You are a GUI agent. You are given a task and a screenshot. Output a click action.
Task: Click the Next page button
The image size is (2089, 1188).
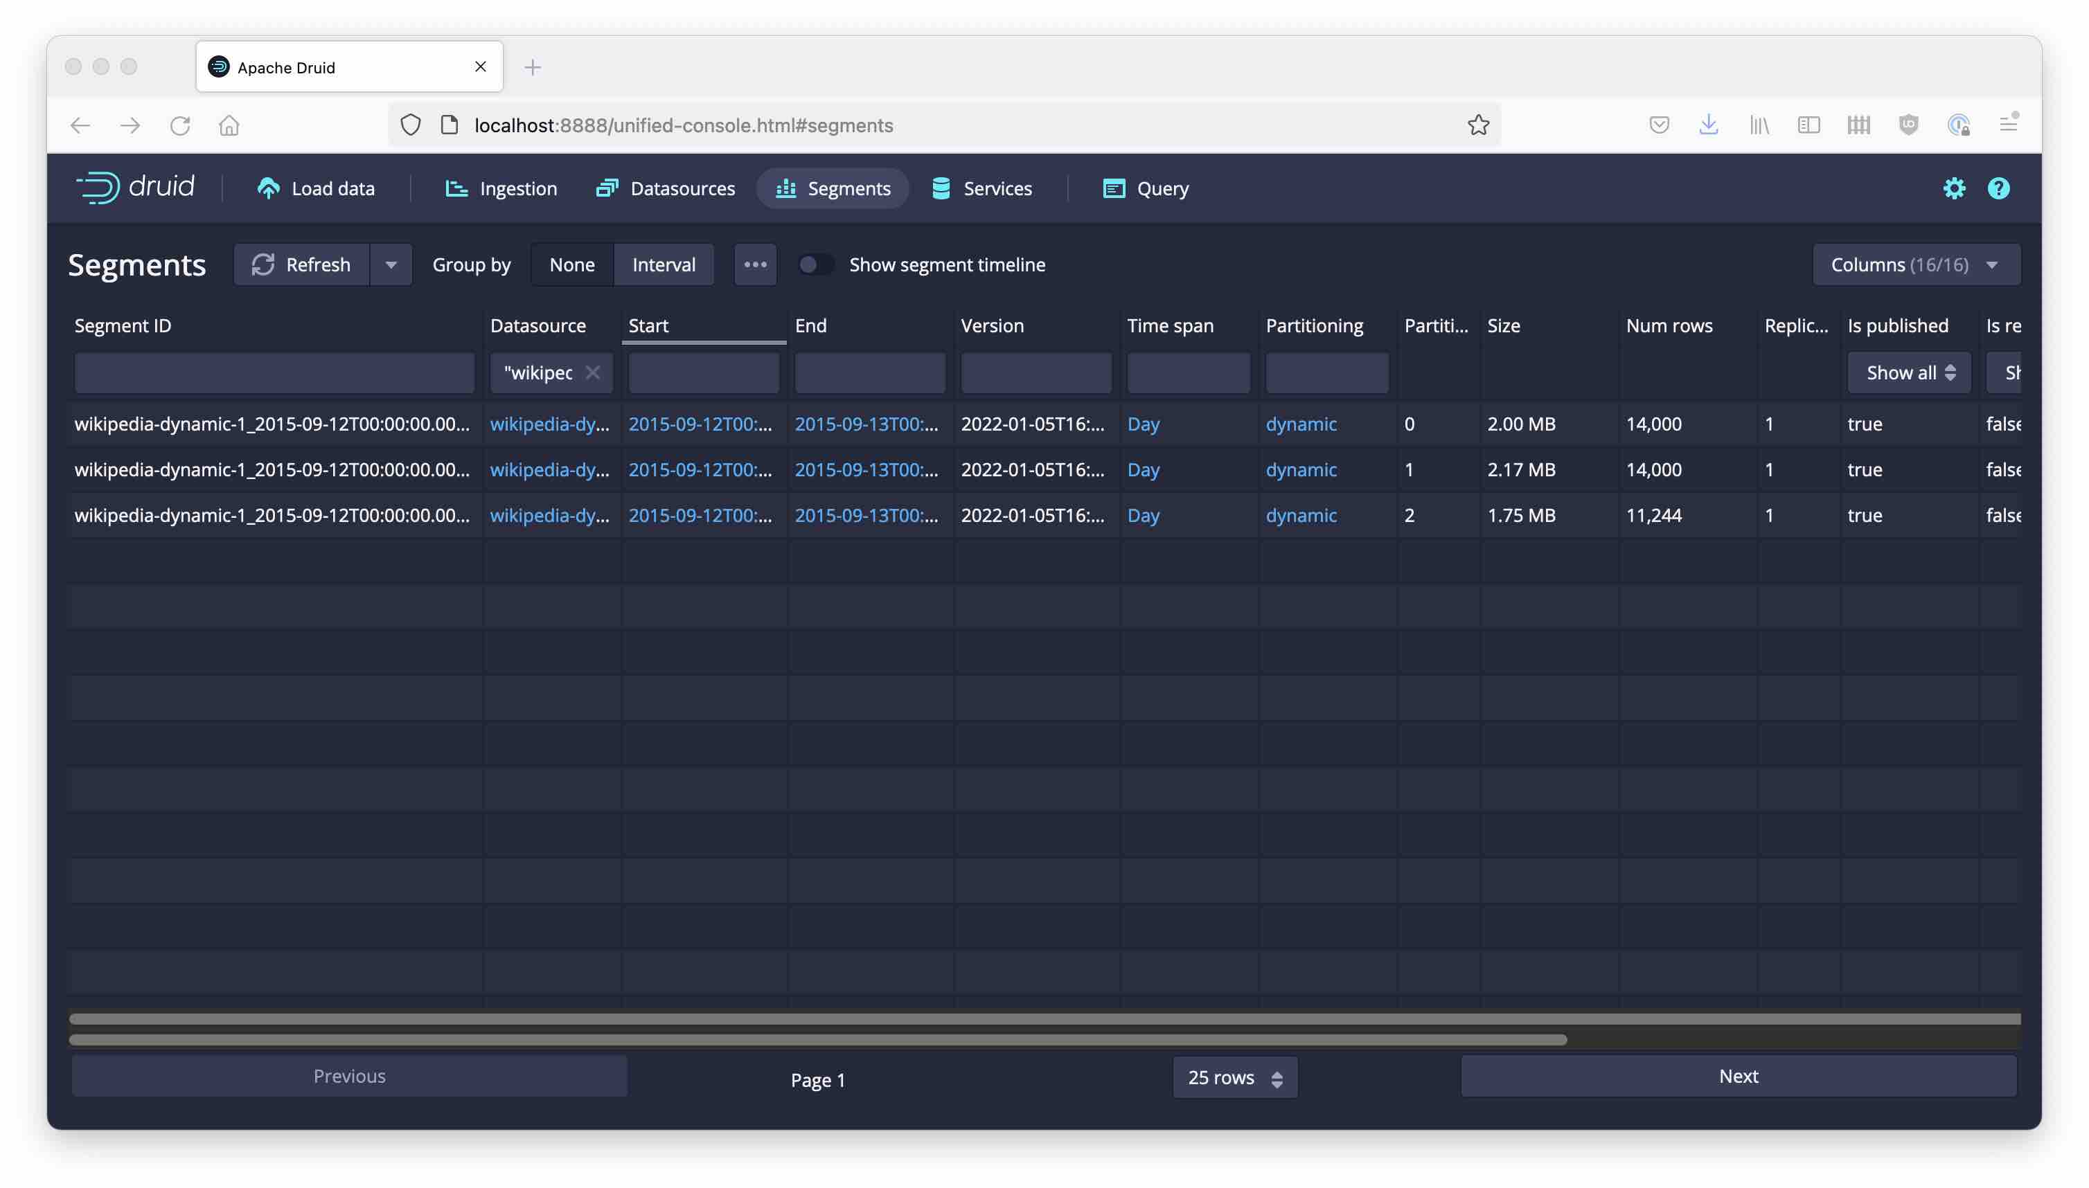point(1737,1075)
